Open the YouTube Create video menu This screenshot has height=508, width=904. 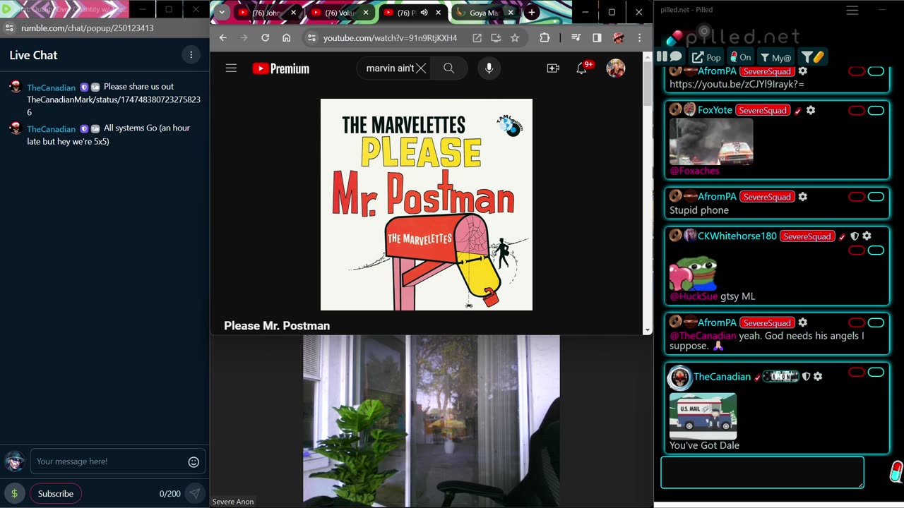[x=553, y=68]
